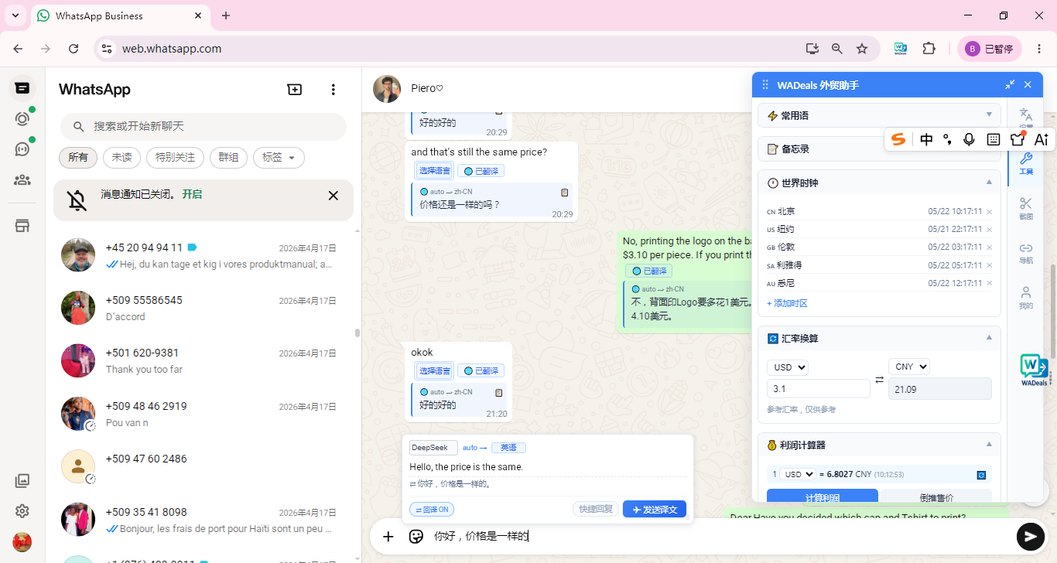Open the media gallery icon in sidebar
The height and width of the screenshot is (563, 1057).
22,481
